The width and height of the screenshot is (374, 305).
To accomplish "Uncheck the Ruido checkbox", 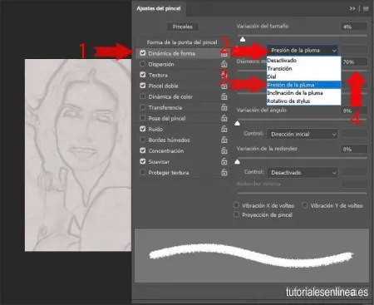I will pyautogui.click(x=143, y=129).
